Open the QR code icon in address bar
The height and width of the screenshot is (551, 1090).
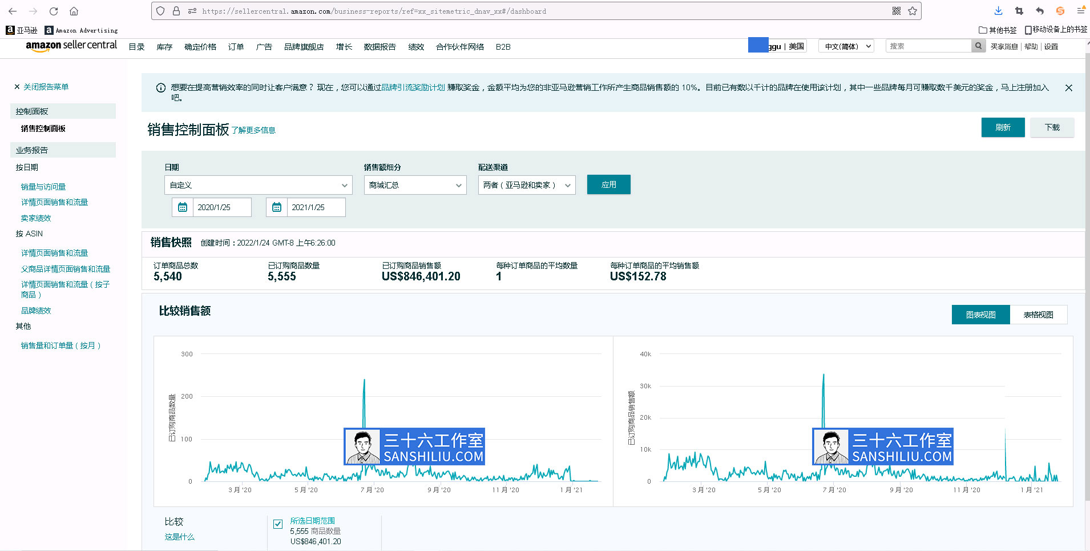click(897, 11)
